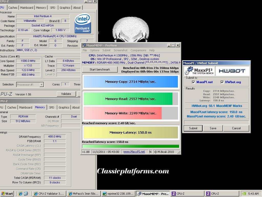
Task: Open Internet Explorer from quick launch
Action: pyautogui.click(x=20, y=194)
